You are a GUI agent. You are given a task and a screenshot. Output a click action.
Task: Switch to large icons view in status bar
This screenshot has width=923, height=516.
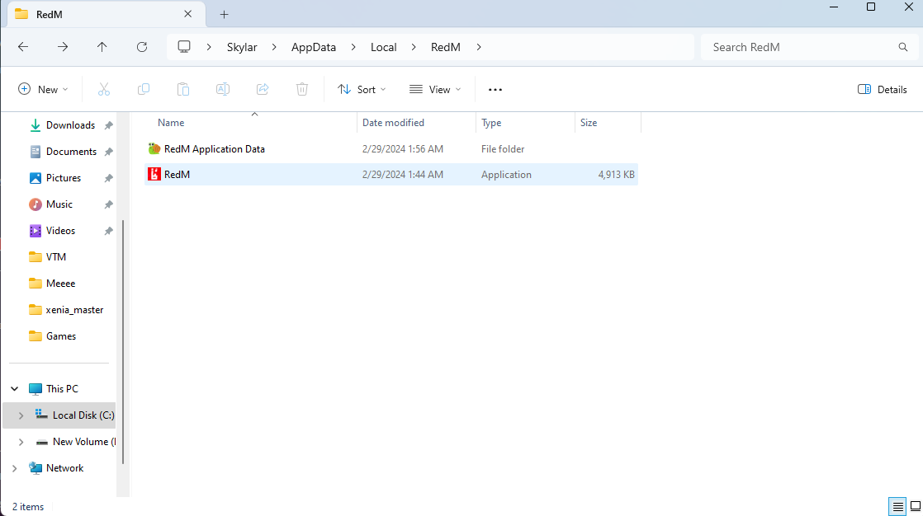click(x=915, y=506)
